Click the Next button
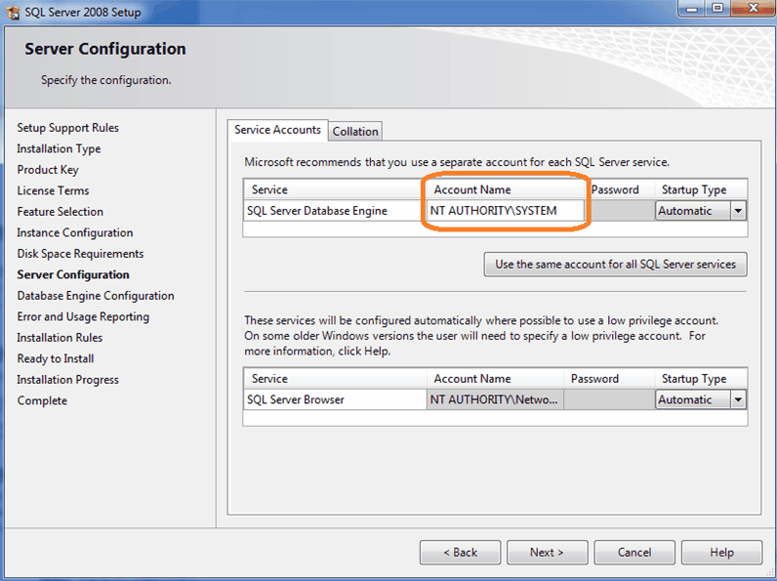The width and height of the screenshot is (777, 581). pyautogui.click(x=547, y=553)
